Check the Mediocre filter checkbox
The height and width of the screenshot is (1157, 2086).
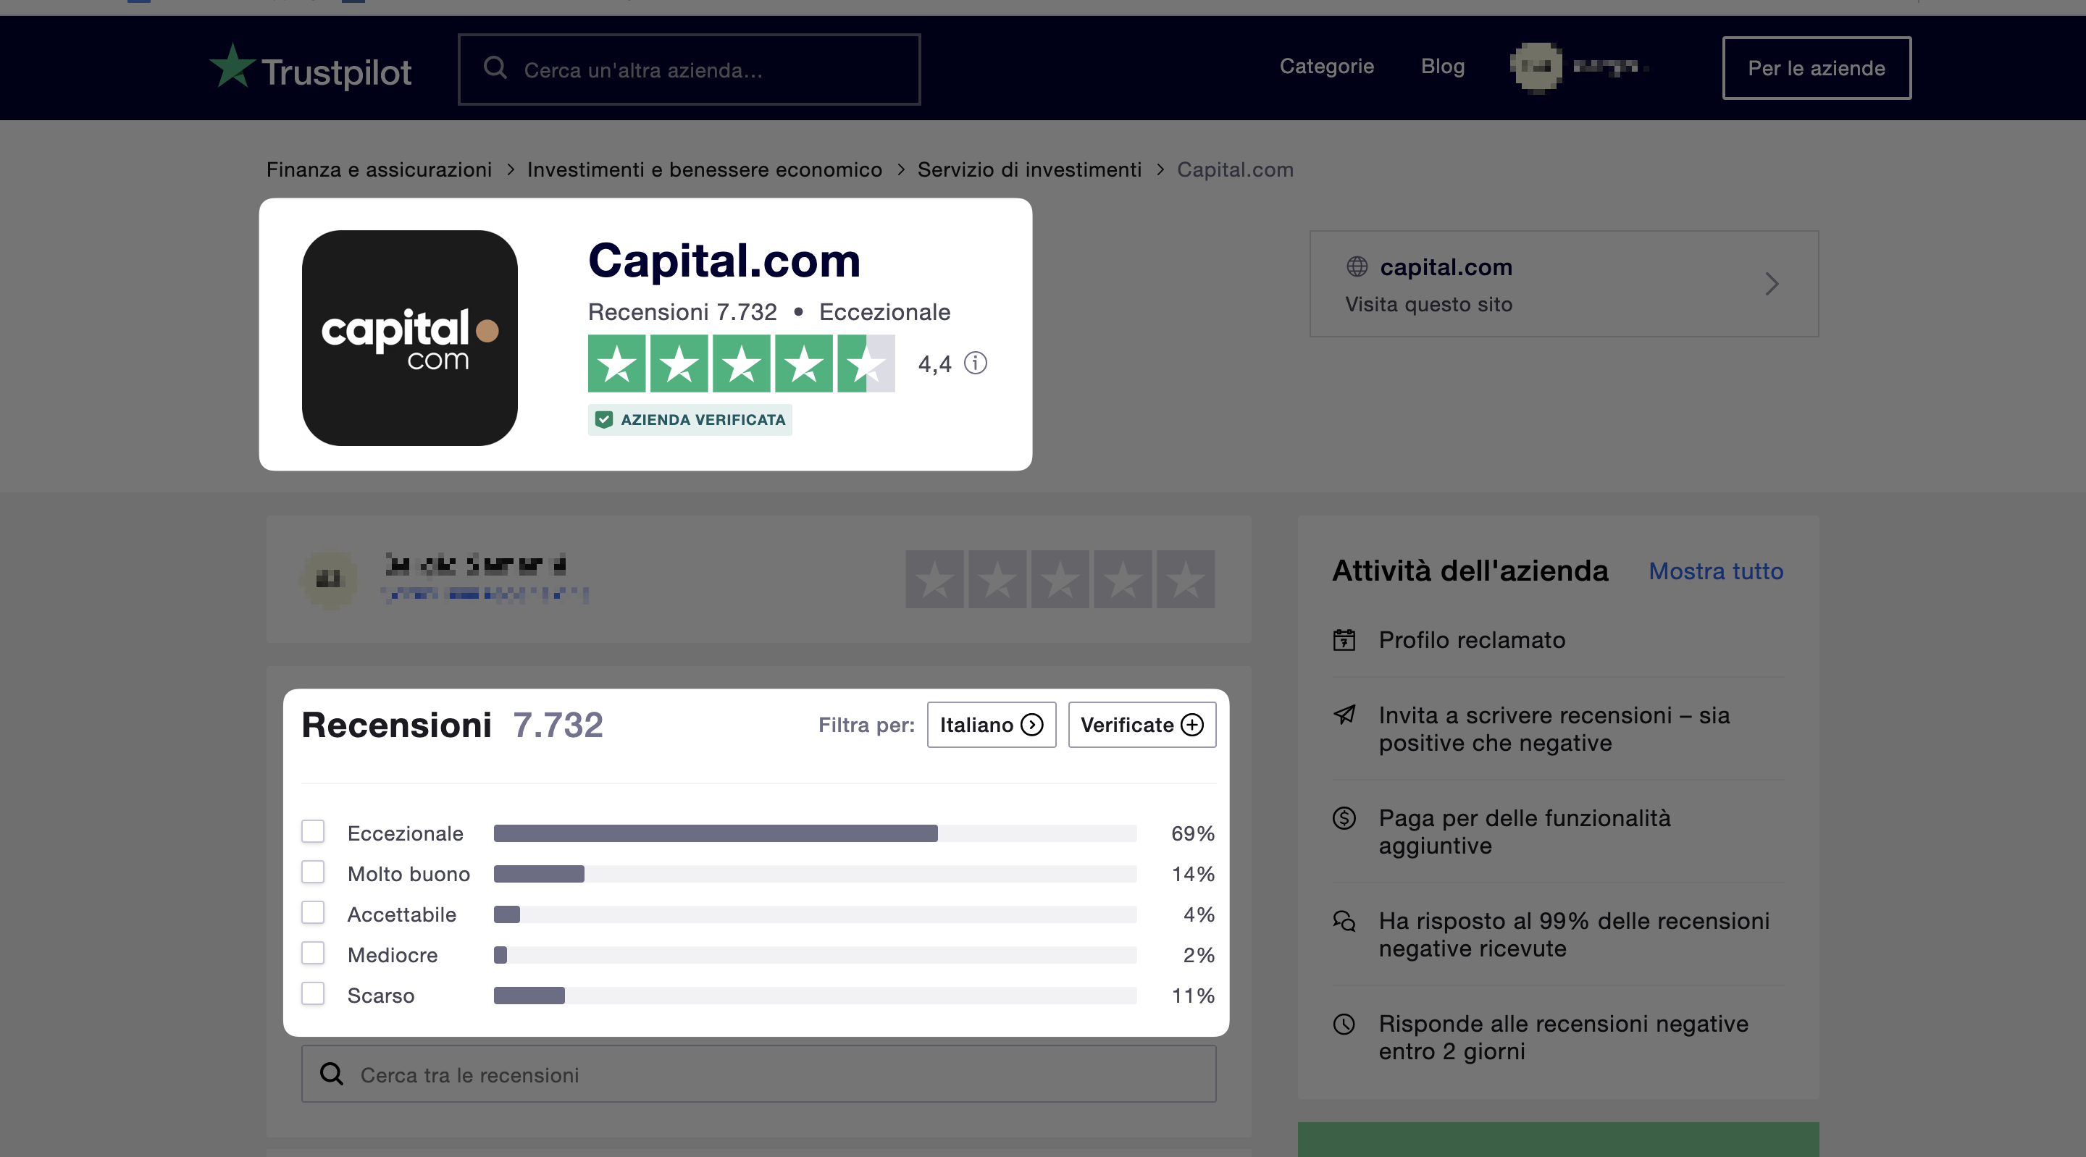pos(313,953)
